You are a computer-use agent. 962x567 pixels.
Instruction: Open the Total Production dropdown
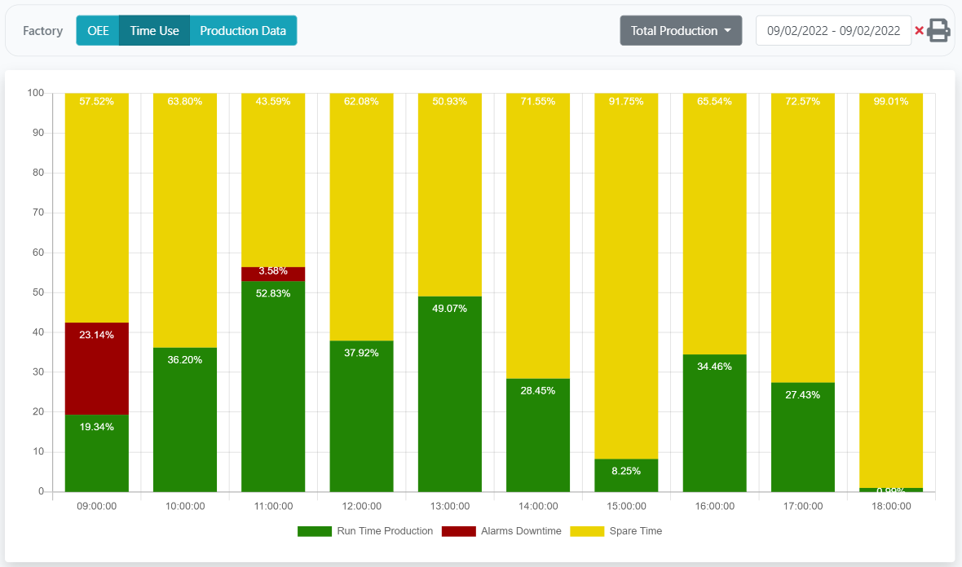pyautogui.click(x=681, y=31)
